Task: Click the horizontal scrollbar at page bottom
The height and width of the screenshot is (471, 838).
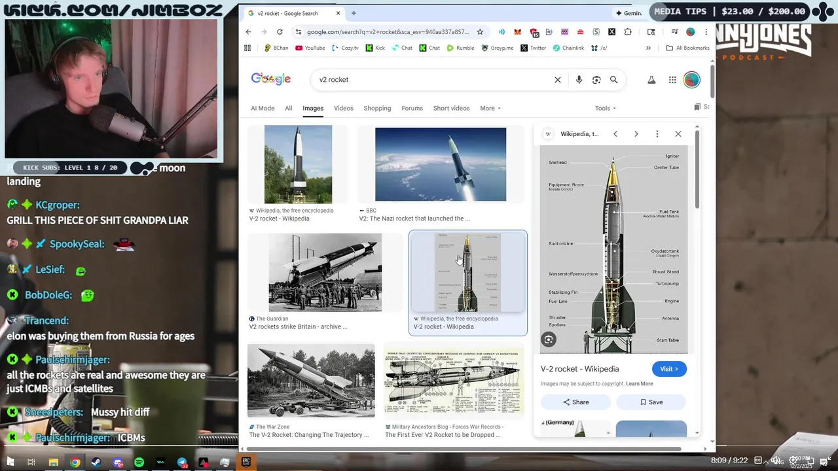Action: 464,449
